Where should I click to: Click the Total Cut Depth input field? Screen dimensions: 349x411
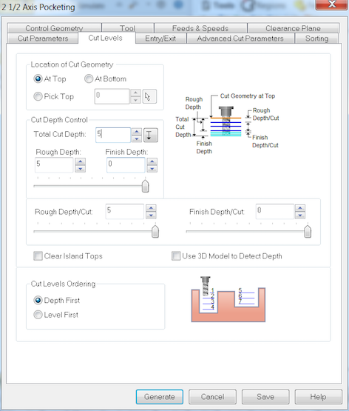tap(113, 135)
